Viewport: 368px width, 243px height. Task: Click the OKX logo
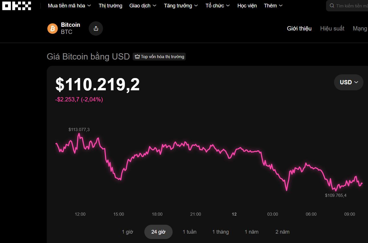point(17,6)
